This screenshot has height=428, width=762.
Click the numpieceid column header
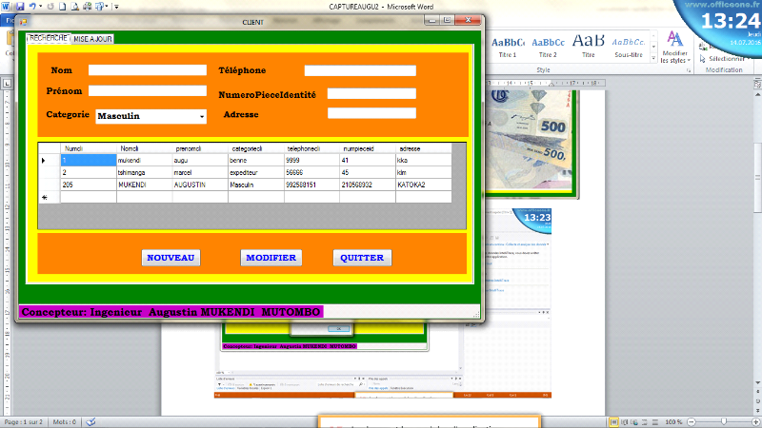368,148
